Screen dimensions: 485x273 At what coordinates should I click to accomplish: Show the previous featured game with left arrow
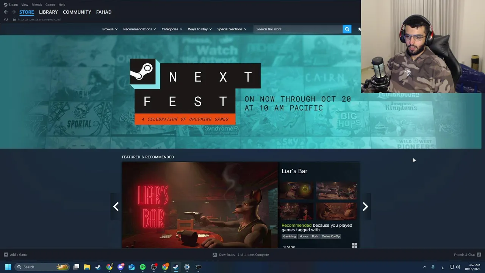(x=116, y=206)
